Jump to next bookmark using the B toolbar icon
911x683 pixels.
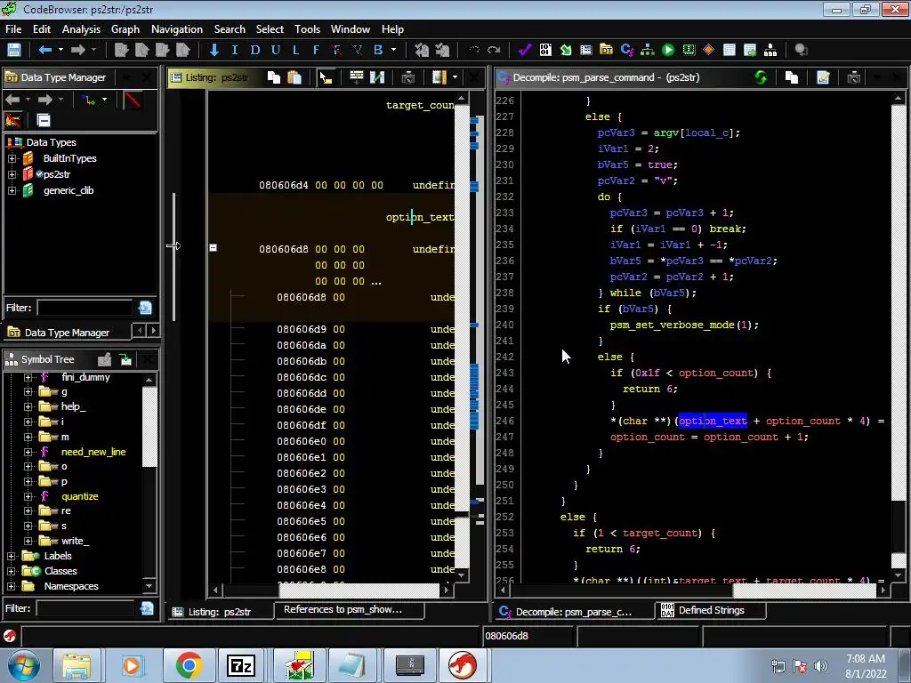[x=378, y=50]
